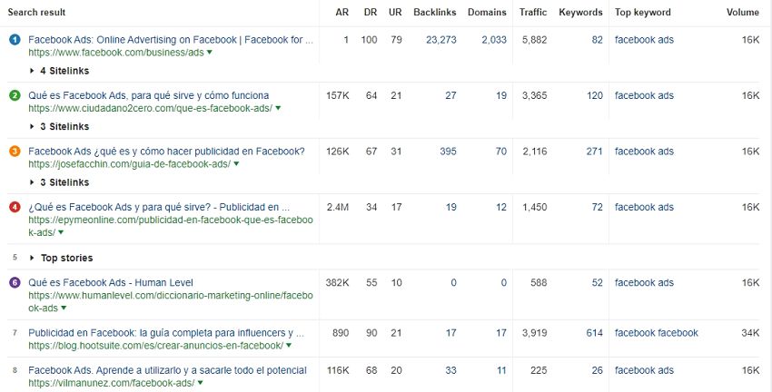Click the blue rank 1 position badge
The width and height of the screenshot is (772, 392).
pyautogui.click(x=15, y=40)
